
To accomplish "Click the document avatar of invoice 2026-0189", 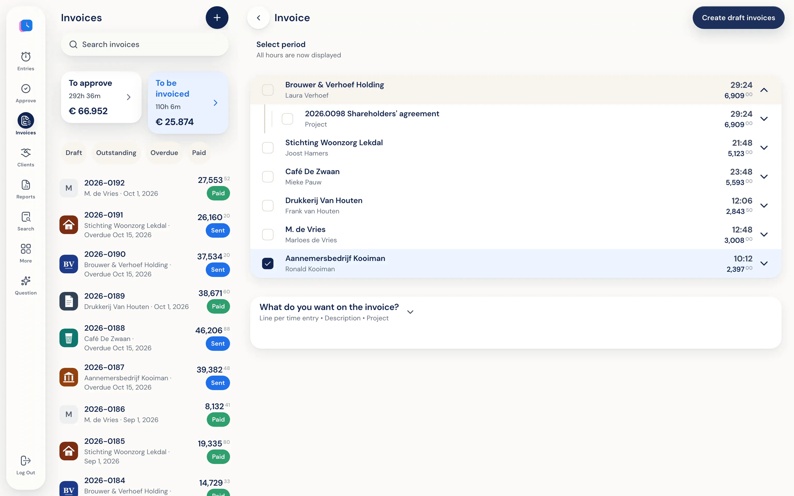I will 68,301.
